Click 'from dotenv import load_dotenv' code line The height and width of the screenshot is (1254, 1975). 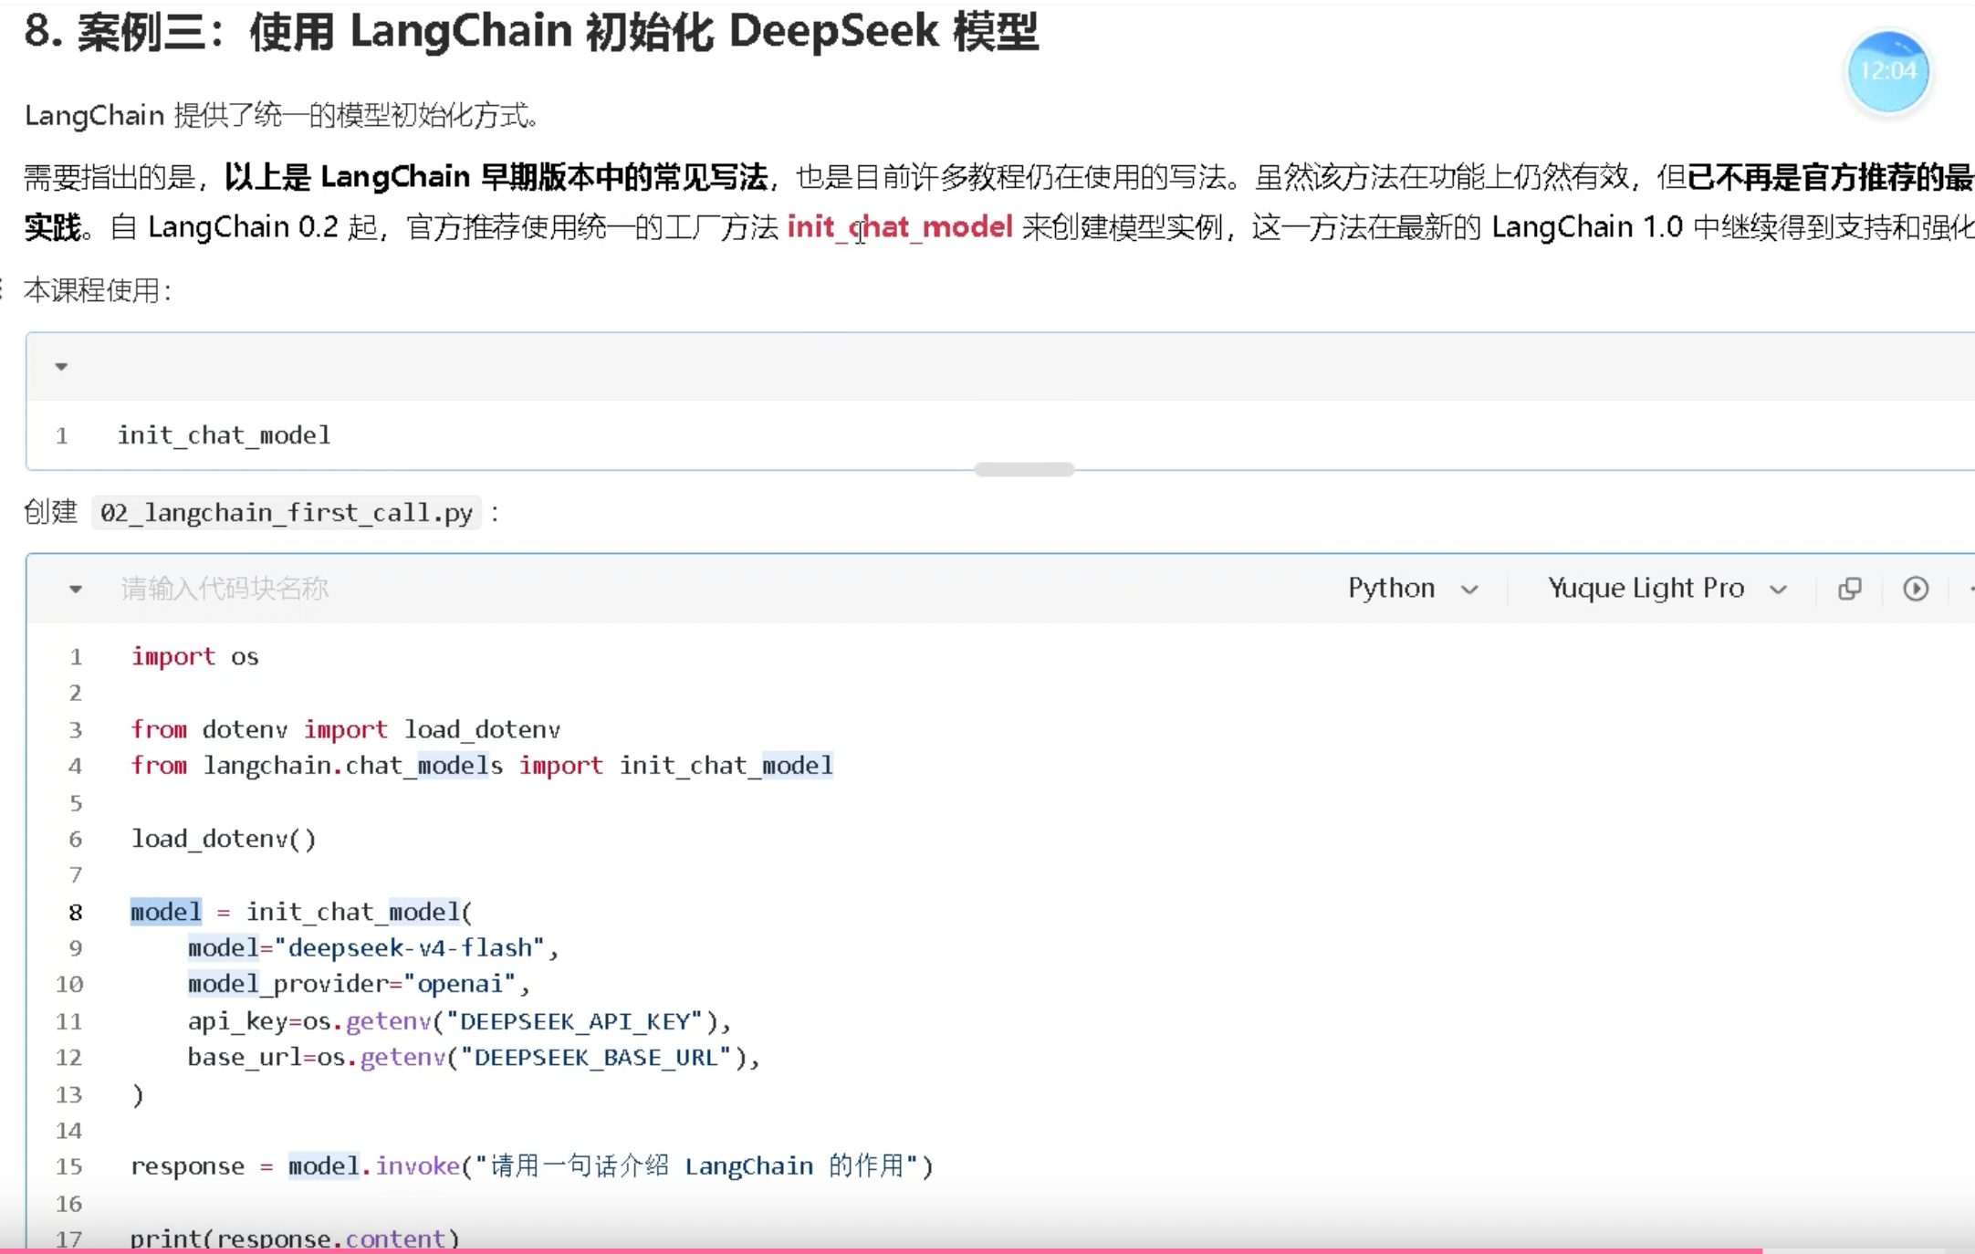click(345, 729)
